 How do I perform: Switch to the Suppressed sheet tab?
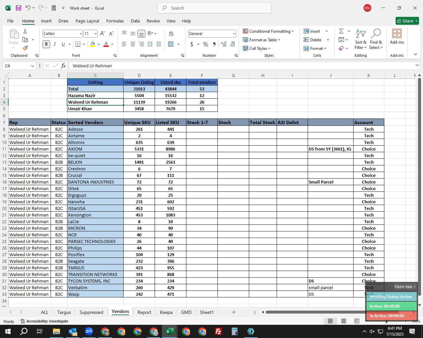(91, 312)
